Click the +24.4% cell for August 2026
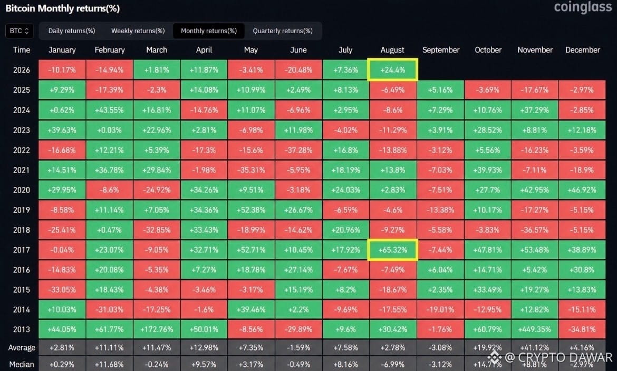The height and width of the screenshot is (371, 617). click(x=393, y=70)
